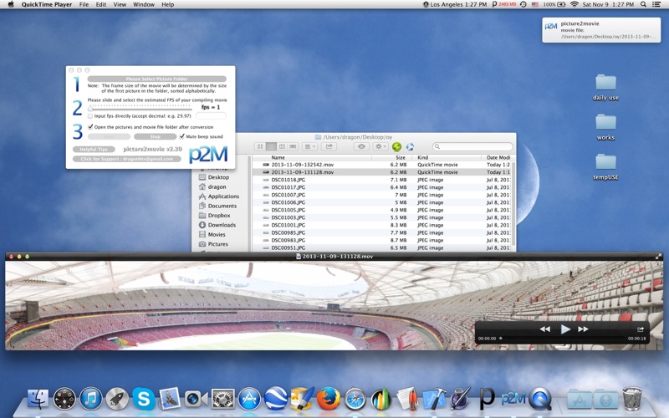Open the Edit menu
Image resolution: width=669 pixels, height=418 pixels.
[x=101, y=4]
